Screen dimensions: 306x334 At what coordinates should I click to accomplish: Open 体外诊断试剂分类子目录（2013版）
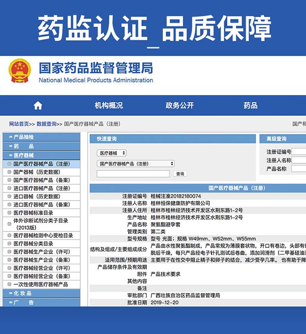point(41,224)
